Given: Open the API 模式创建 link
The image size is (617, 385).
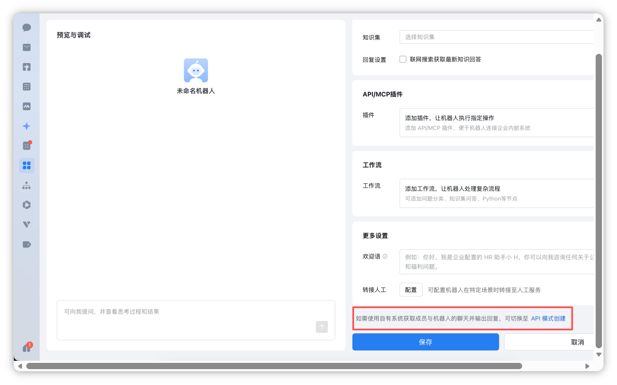Looking at the screenshot, I should 548,319.
